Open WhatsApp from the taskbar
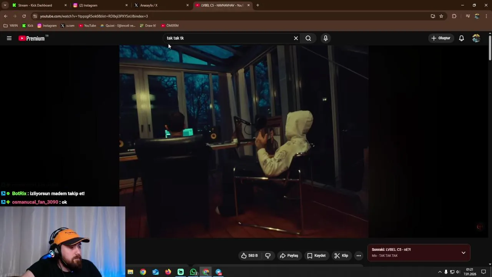Screen dimensions: 492x277 pos(193,272)
